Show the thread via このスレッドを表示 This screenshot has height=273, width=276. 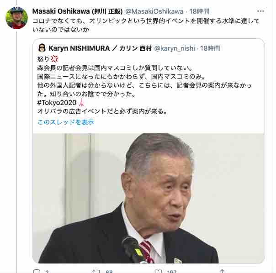66,122
